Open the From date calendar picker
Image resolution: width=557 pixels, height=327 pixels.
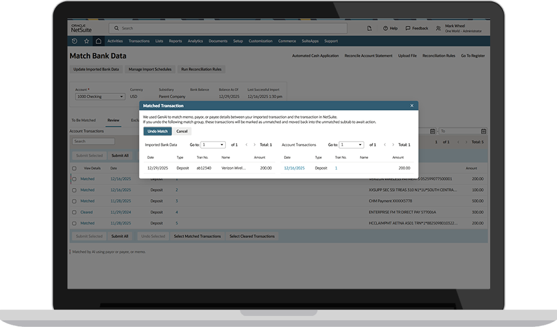click(x=433, y=131)
